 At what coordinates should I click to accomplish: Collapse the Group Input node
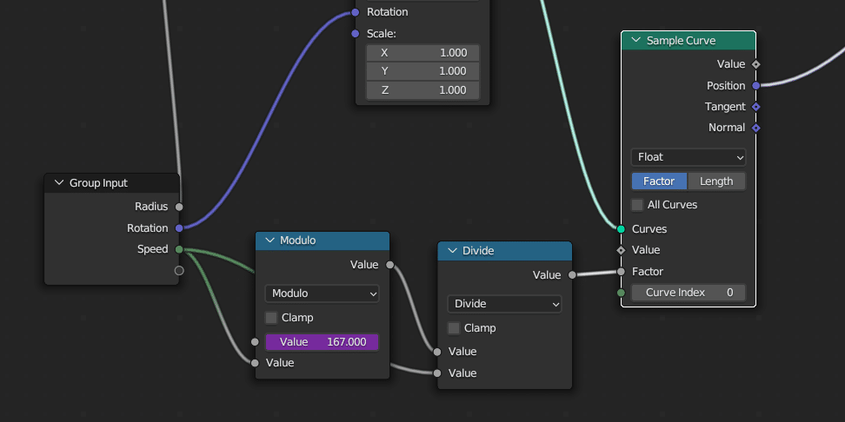tap(59, 183)
